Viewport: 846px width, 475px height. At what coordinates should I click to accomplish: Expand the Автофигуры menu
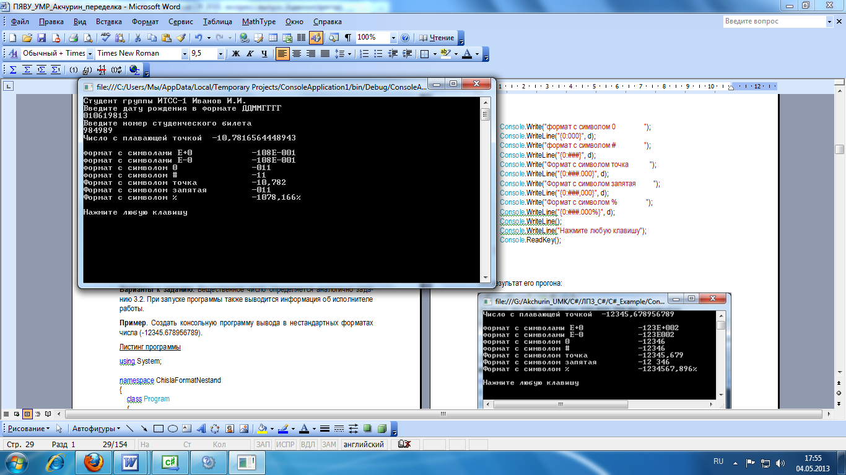click(96, 428)
